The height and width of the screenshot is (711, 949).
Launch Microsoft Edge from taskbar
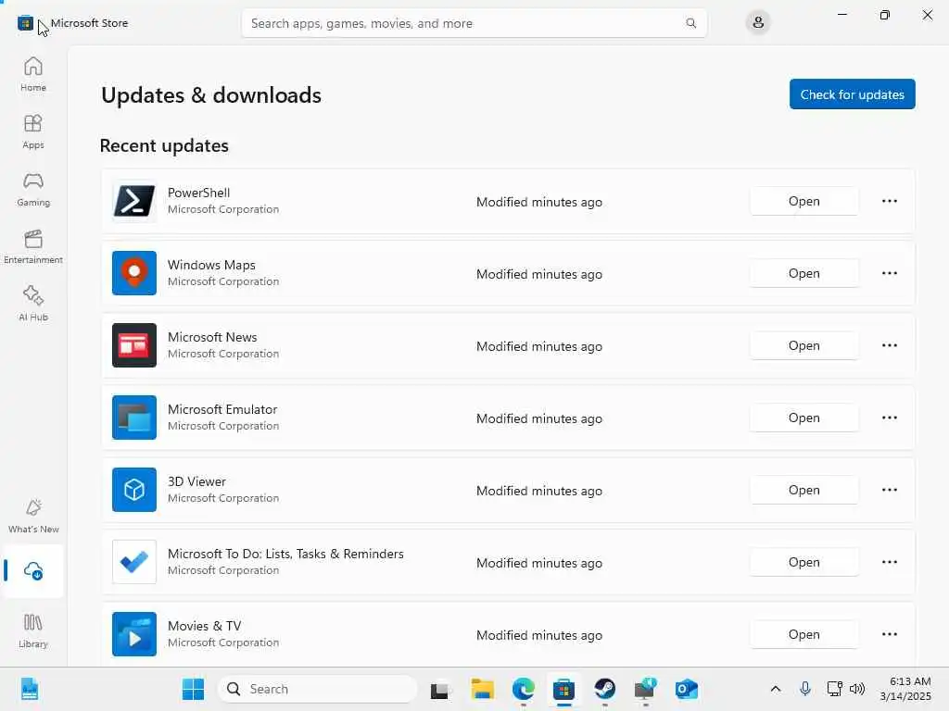coord(523,689)
